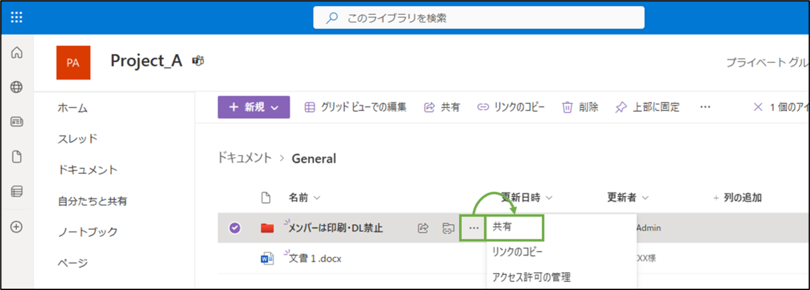The width and height of the screenshot is (810, 290).
Task: Go to ホーム in site navigation
Action: [73, 108]
